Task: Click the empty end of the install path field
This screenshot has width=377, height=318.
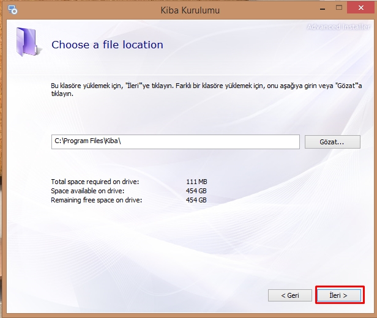Action: pos(245,141)
